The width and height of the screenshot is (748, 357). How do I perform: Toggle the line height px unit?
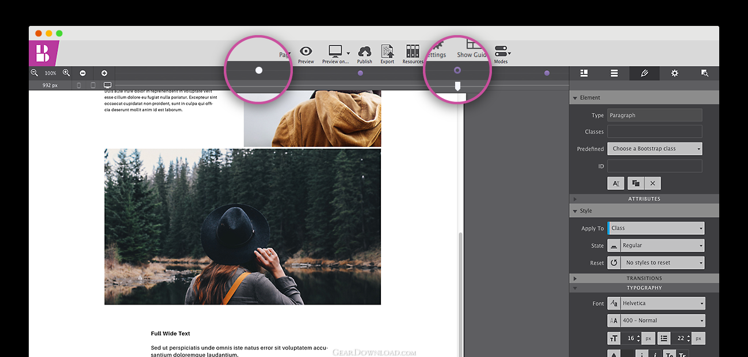pyautogui.click(x=699, y=339)
